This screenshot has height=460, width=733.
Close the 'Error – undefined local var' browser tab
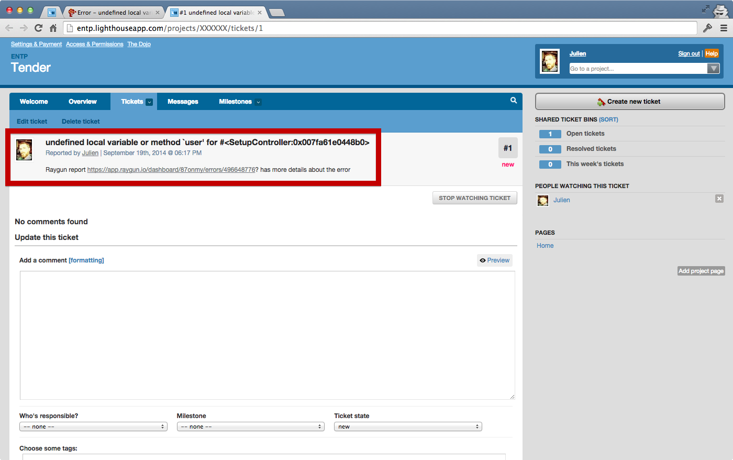(158, 13)
